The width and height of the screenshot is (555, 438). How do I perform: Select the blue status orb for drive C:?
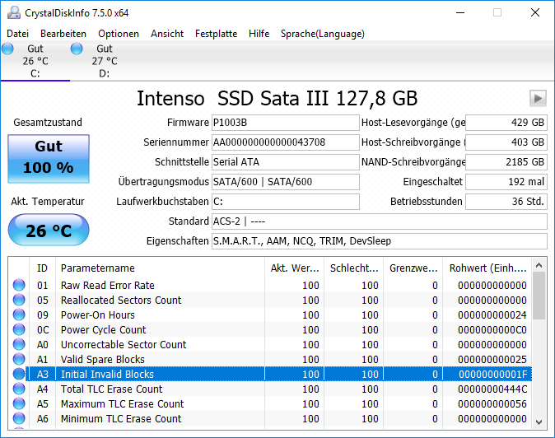(x=7, y=49)
